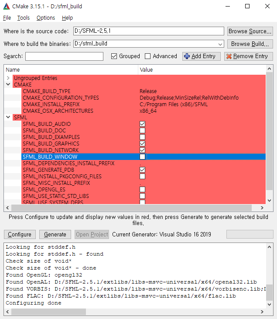Click output log vertical scrollbar up arrow
This screenshot has width=277, height=319.
(x=269, y=247)
